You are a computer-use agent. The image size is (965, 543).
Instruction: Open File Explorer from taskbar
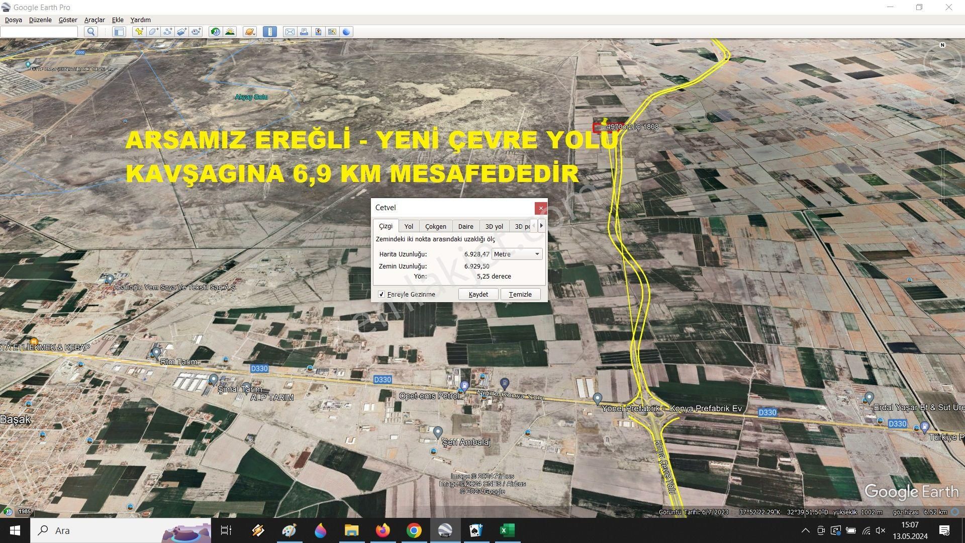[x=351, y=530]
